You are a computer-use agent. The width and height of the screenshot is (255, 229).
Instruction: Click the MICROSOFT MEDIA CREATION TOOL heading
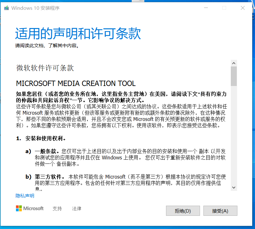(x=76, y=83)
